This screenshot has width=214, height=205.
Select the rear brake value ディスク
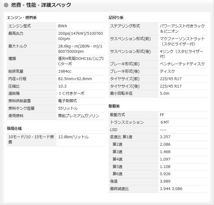click(x=167, y=71)
